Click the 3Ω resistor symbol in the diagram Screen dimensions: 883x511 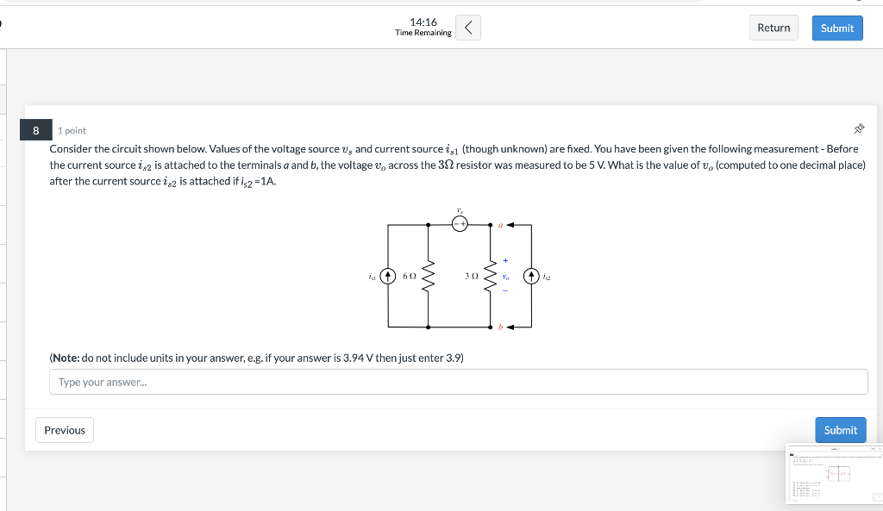[490, 277]
